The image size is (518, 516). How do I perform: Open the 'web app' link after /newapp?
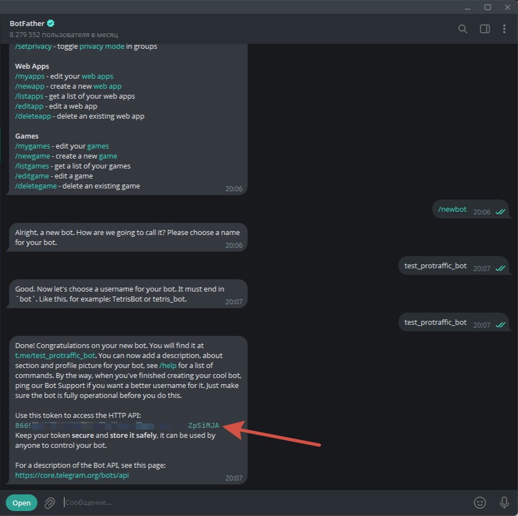point(108,86)
